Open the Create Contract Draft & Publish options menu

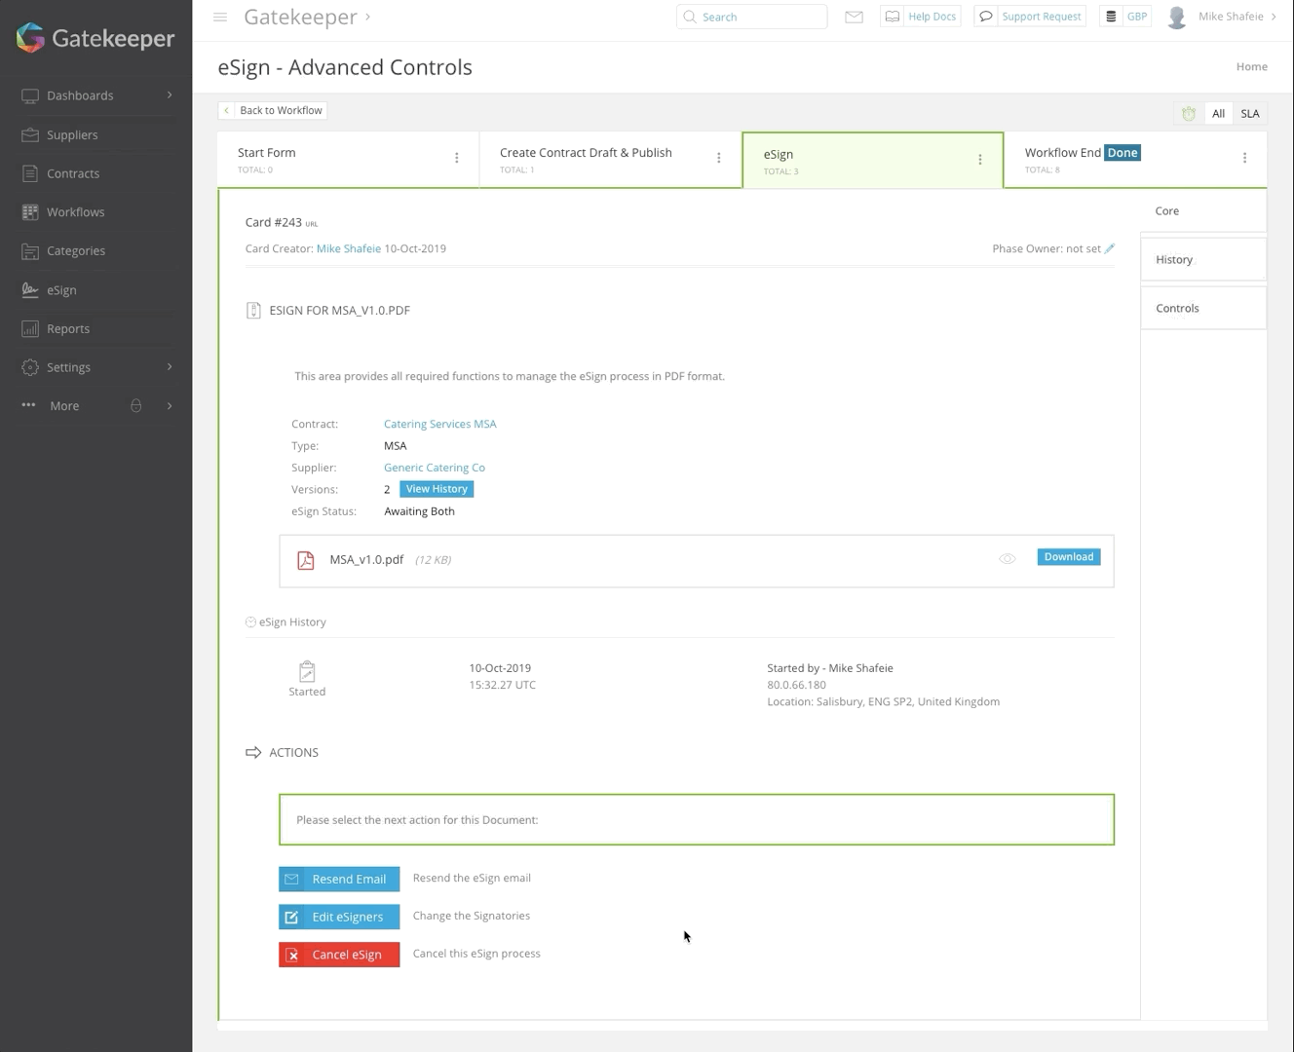(x=719, y=158)
